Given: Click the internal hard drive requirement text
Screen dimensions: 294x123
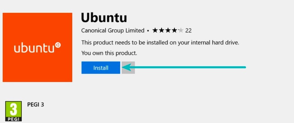Looking at the screenshot, I should point(160,43).
